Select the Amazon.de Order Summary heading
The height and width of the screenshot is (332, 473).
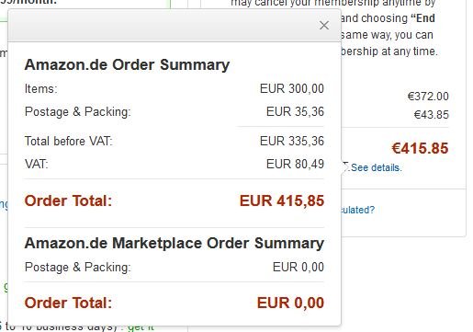127,64
